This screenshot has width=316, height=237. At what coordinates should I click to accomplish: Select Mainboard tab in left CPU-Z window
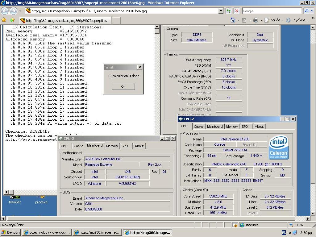tap(95, 146)
